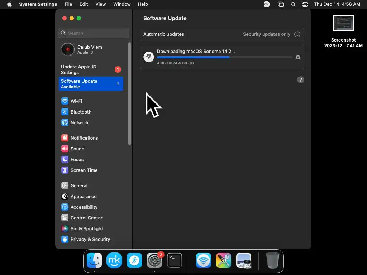Image resolution: width=367 pixels, height=275 pixels.
Task: Click the Stage Manager menu bar icon
Action: [281, 4]
